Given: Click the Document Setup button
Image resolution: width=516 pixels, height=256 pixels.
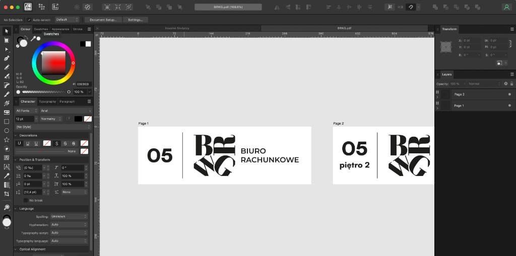Looking at the screenshot, I should (103, 20).
